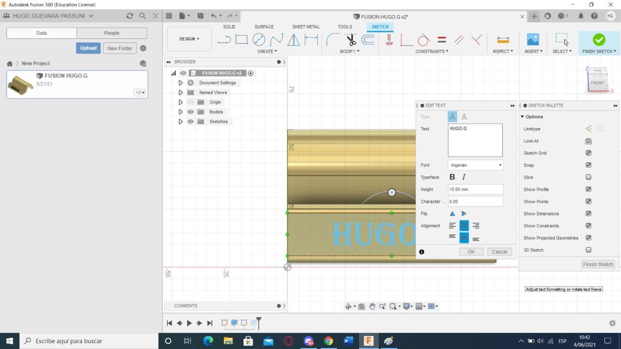Toggle visibility of Bodies folder
The width and height of the screenshot is (621, 349).
point(191,112)
